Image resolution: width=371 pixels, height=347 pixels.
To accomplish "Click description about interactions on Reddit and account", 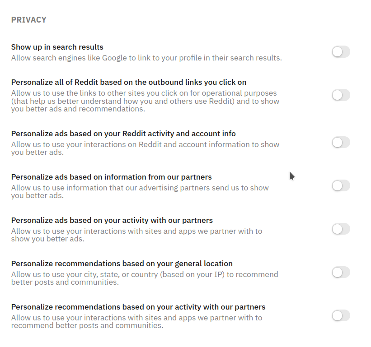I will coord(145,148).
